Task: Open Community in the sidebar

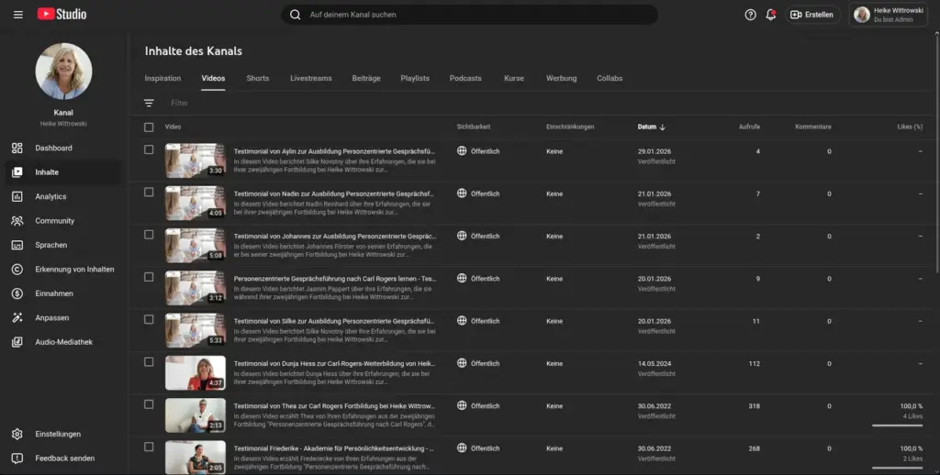Action: click(63, 220)
